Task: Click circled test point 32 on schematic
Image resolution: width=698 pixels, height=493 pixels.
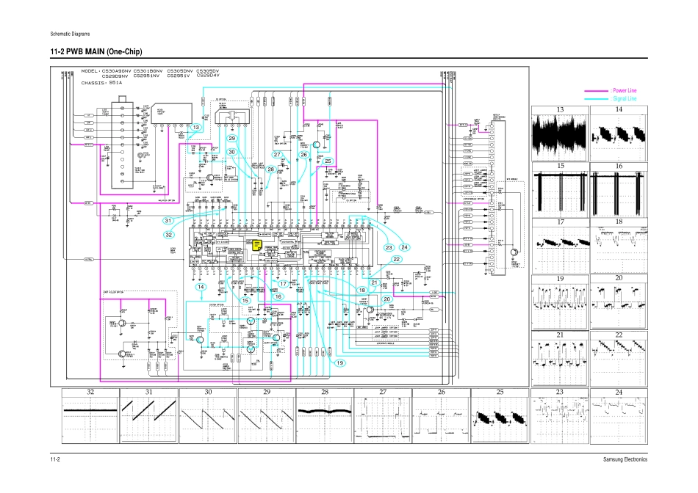Action: [168, 235]
